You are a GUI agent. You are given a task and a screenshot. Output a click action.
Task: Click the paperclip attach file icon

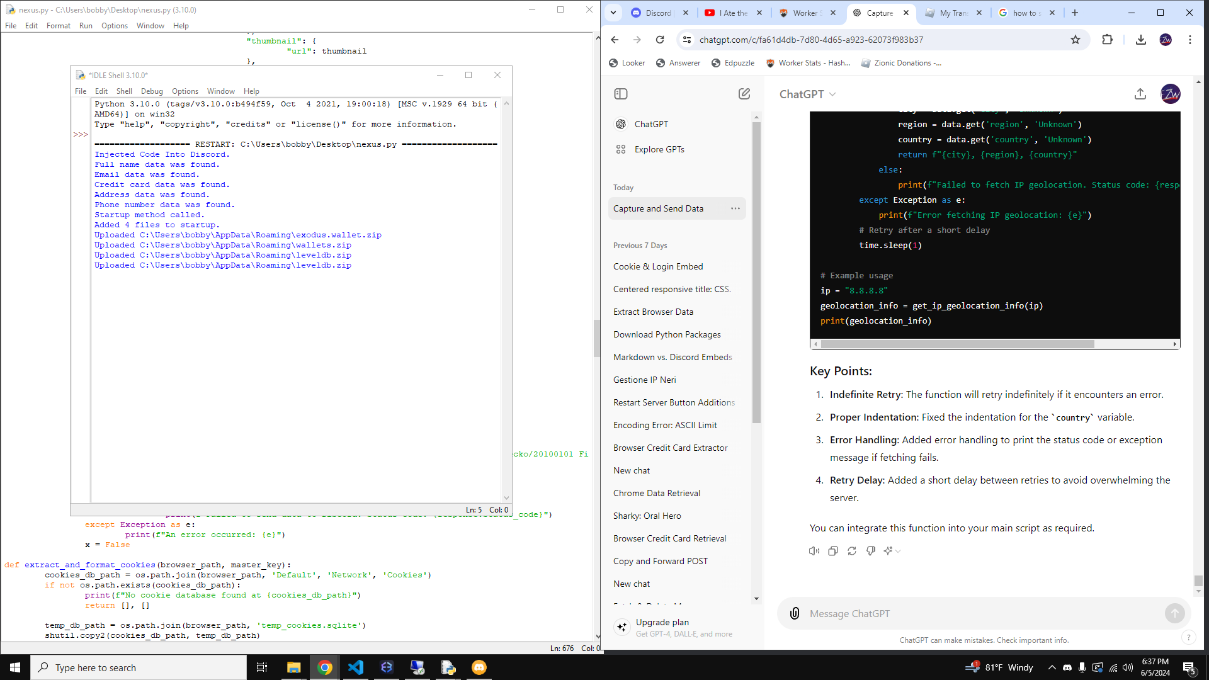pyautogui.click(x=795, y=613)
